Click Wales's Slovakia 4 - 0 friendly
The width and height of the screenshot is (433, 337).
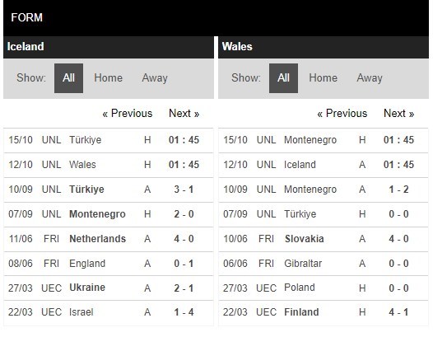point(323,239)
